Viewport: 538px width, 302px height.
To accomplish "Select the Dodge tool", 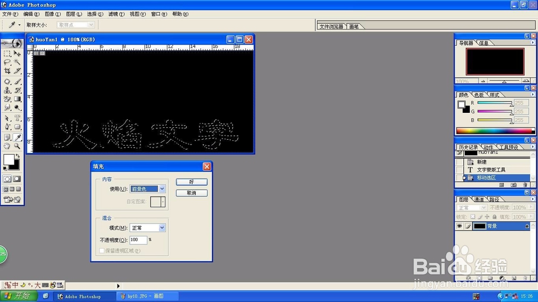I will click(17, 107).
